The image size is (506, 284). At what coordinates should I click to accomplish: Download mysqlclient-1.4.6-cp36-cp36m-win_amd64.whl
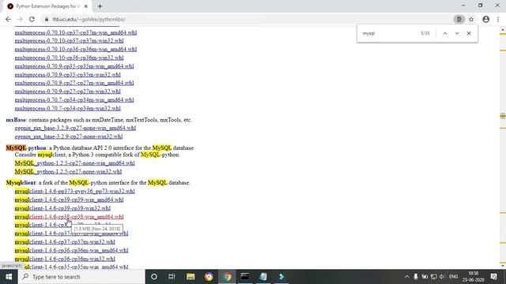71,250
